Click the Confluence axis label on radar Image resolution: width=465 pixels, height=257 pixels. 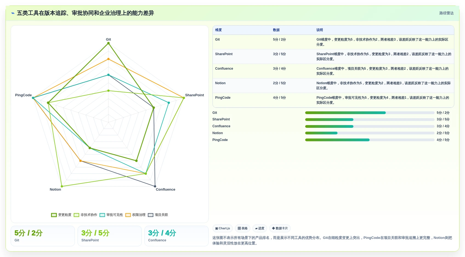165,190
